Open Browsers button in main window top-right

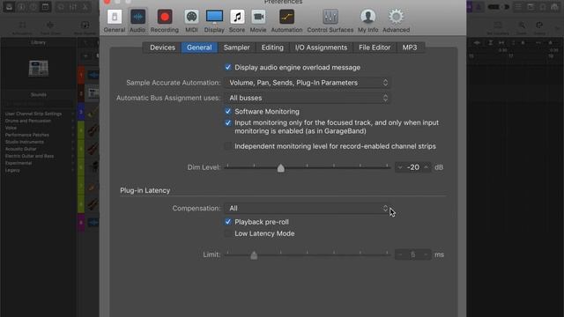(x=554, y=7)
